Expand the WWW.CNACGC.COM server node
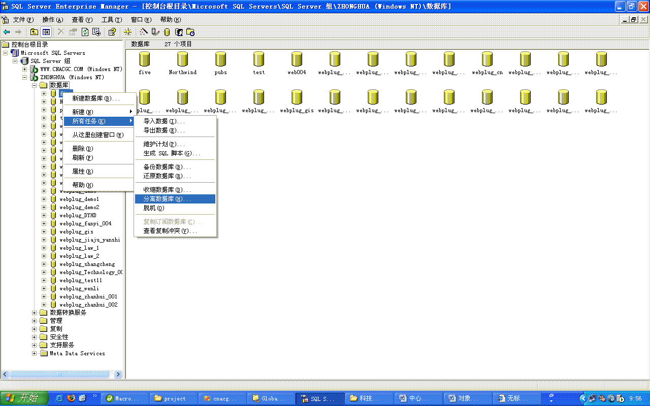 point(24,69)
